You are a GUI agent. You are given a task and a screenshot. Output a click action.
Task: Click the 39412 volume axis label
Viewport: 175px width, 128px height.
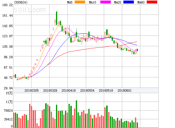[8, 119]
